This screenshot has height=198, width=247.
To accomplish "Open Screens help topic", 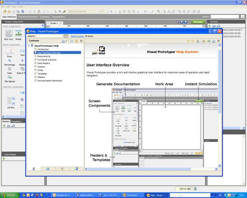I will coord(41,67).
